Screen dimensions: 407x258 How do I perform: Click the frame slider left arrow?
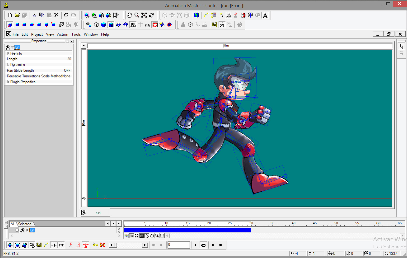tap(112, 245)
